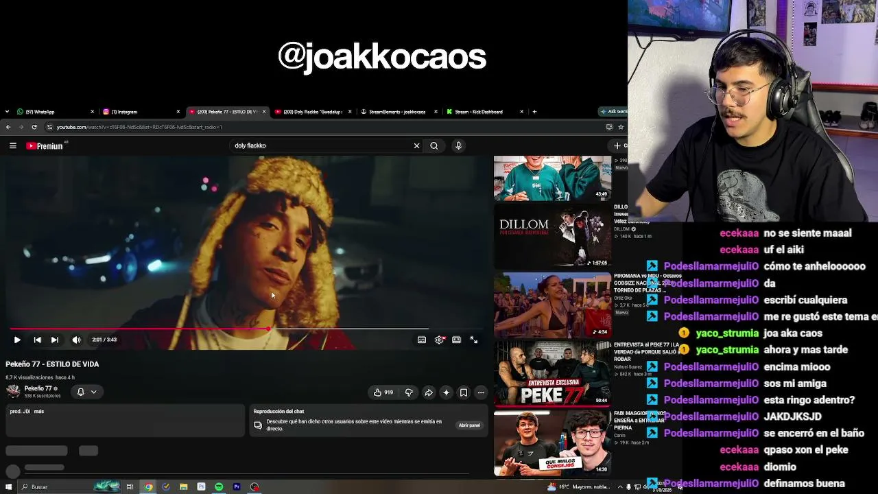The width and height of the screenshot is (878, 494).
Task: Open the PIROMANA vs MDU video thumbnail
Action: [x=552, y=304]
